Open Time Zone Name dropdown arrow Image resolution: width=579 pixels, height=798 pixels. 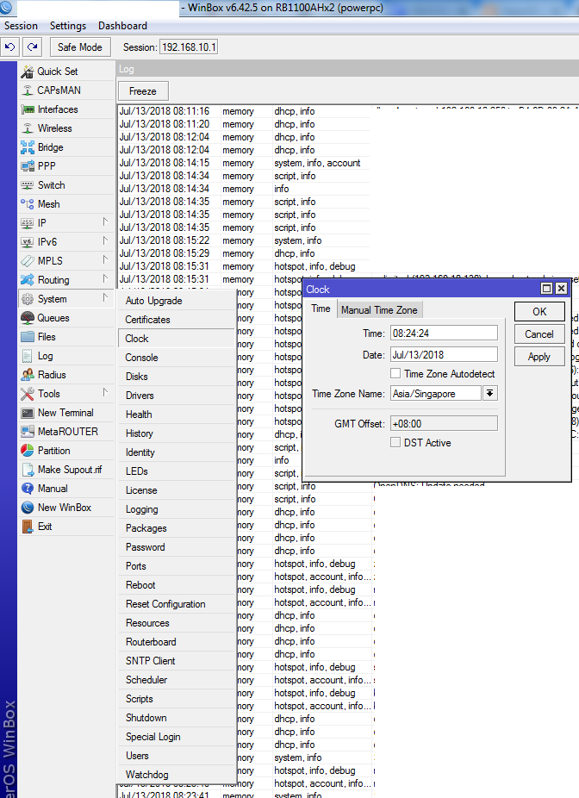[490, 394]
